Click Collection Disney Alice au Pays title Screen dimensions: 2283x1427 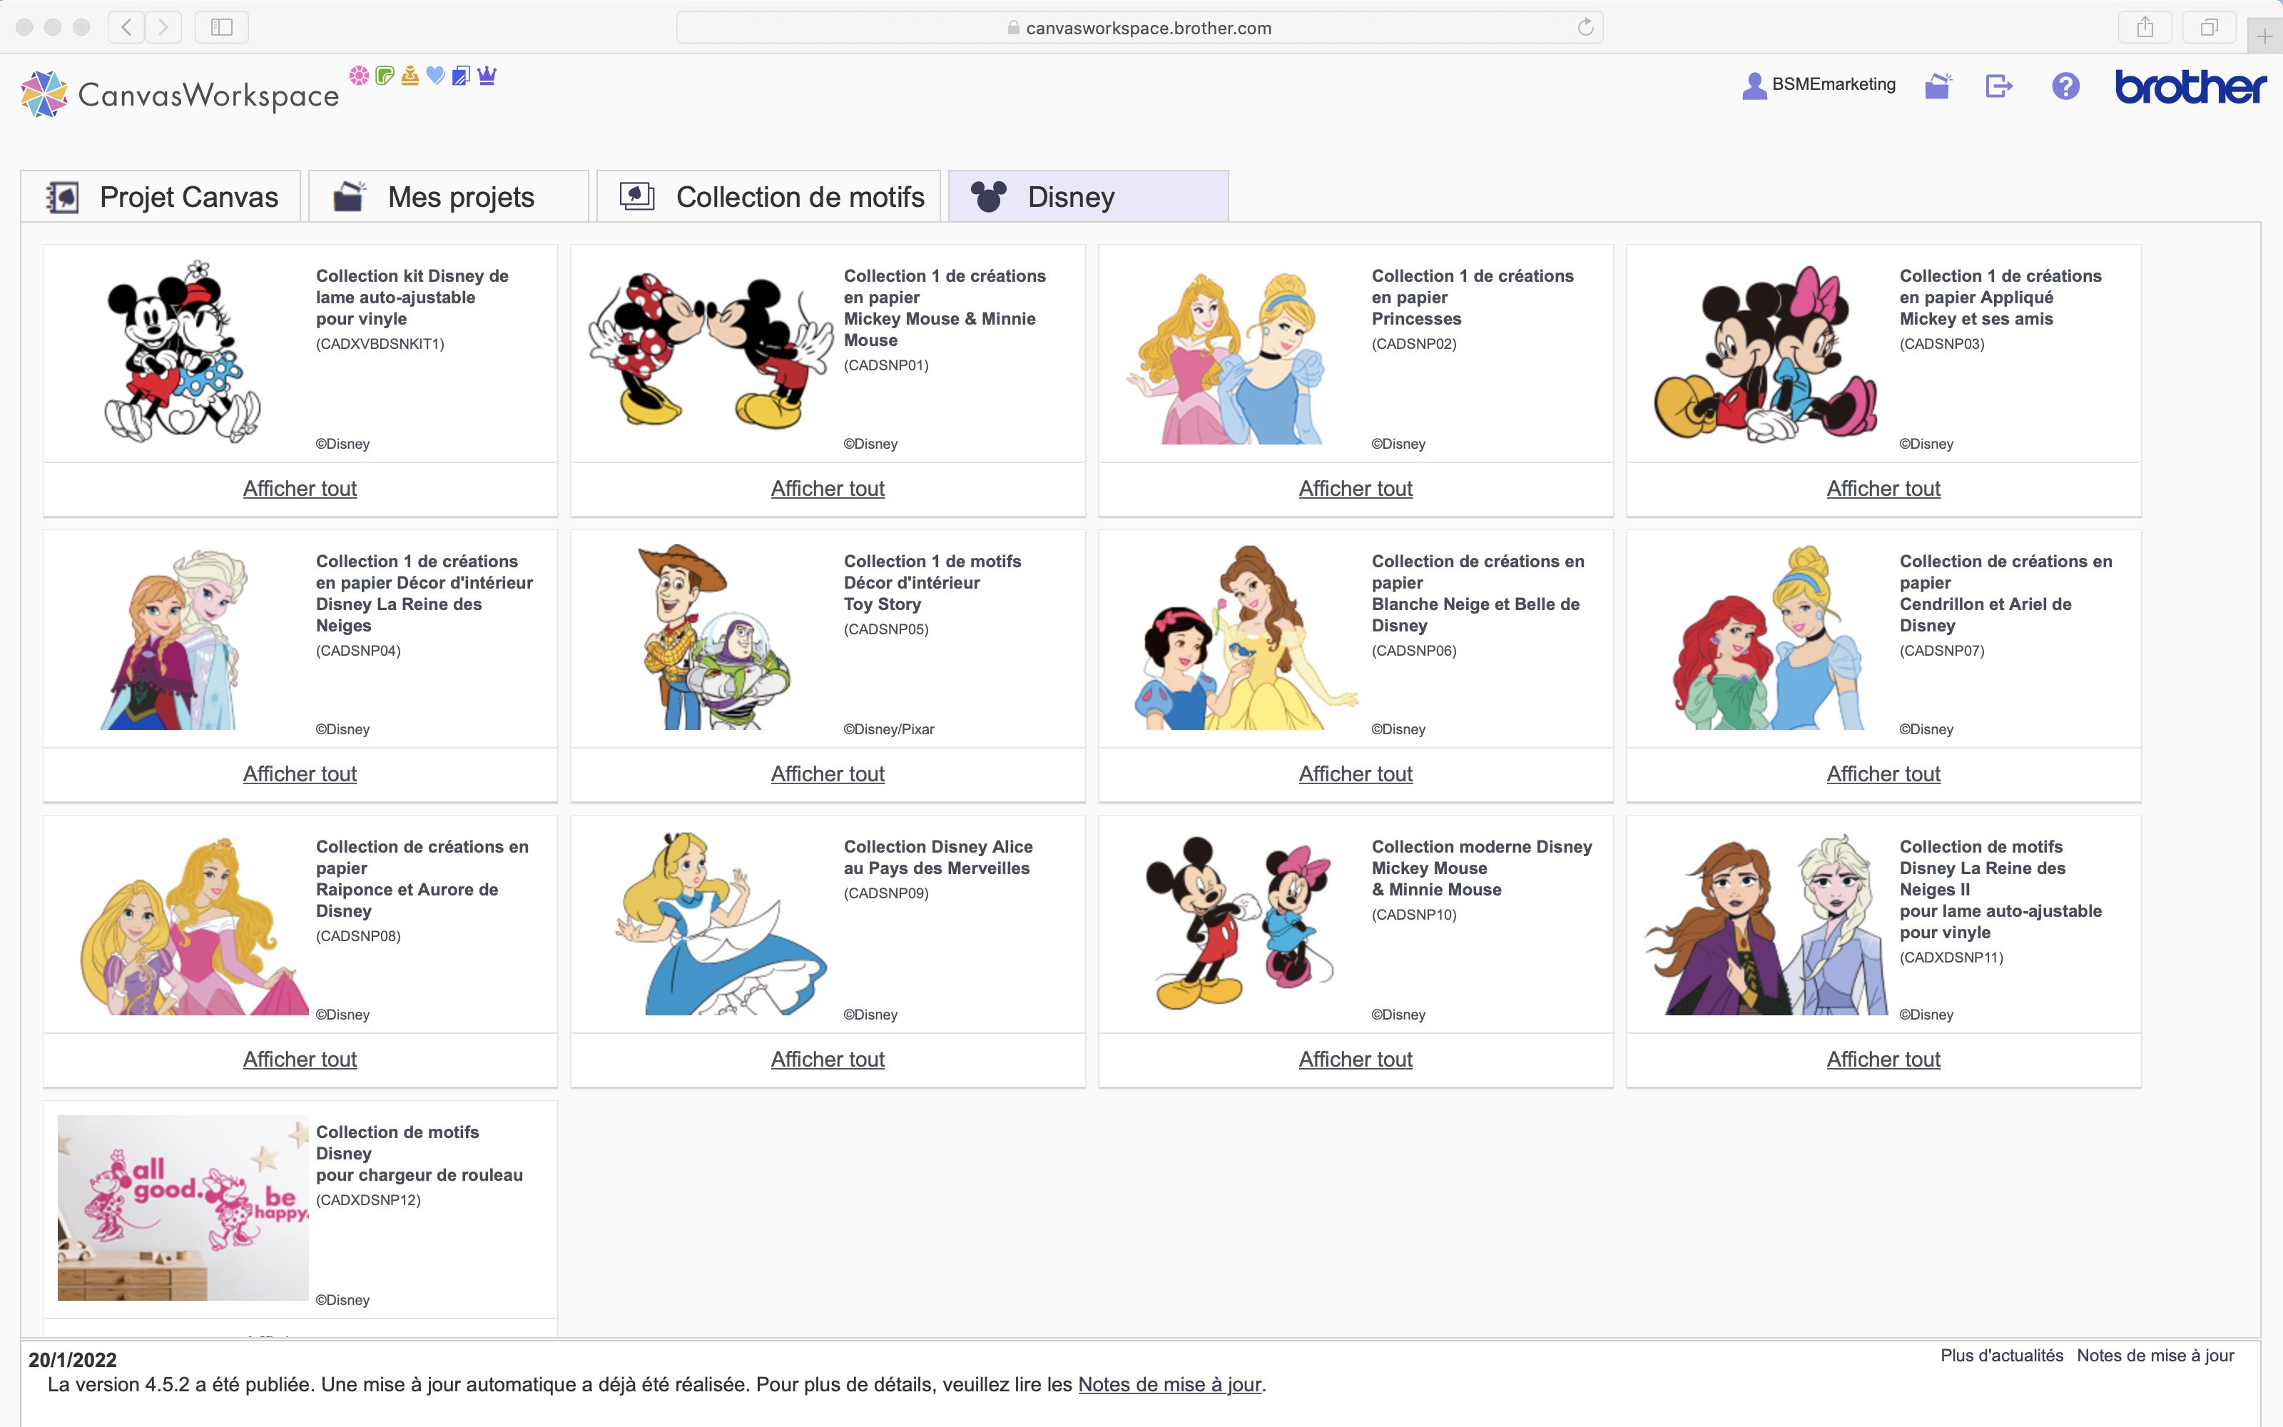click(x=937, y=858)
